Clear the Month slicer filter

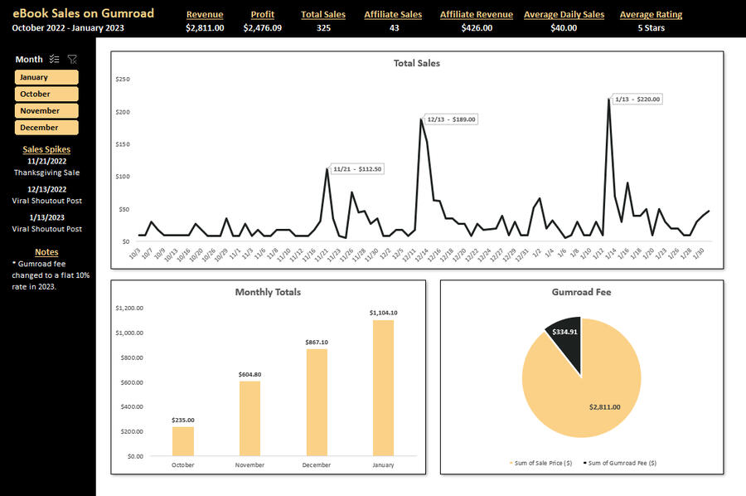click(72, 60)
